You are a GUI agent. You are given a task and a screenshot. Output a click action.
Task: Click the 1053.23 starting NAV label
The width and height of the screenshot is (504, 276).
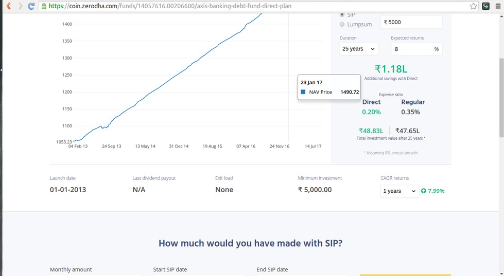coord(64,142)
